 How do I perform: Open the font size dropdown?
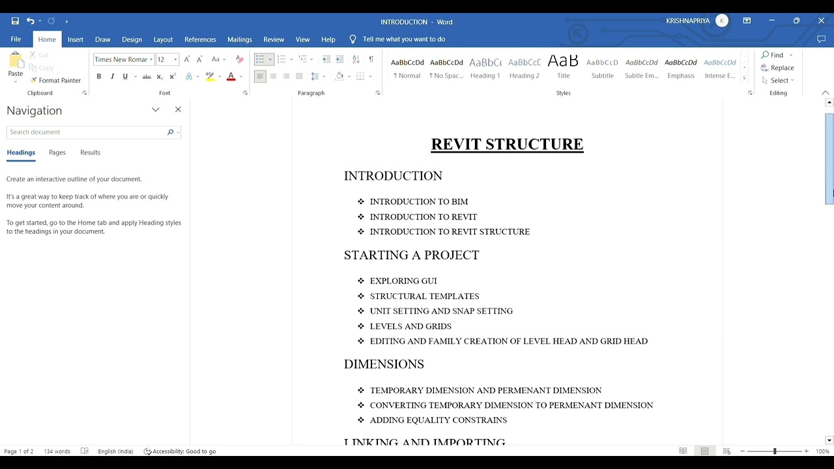coord(175,59)
